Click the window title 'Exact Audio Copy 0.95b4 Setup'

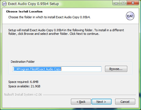[33, 4]
